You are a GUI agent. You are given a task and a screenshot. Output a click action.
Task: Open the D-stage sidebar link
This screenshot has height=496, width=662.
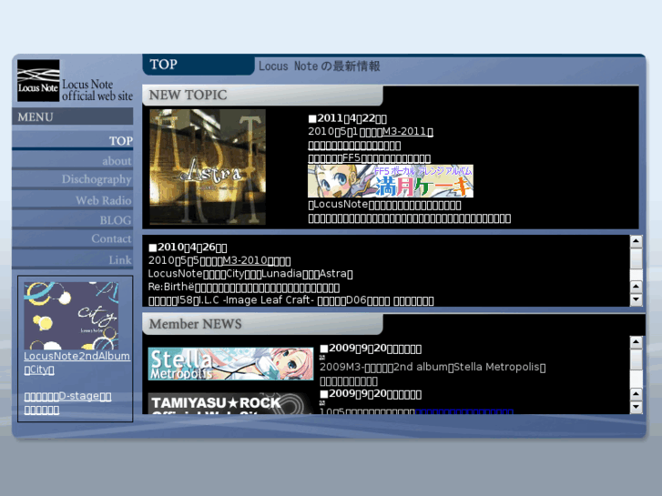coord(67,402)
